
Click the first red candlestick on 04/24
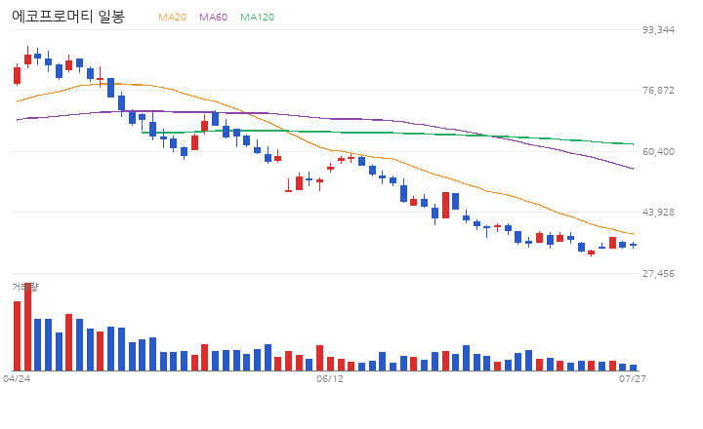pos(17,75)
